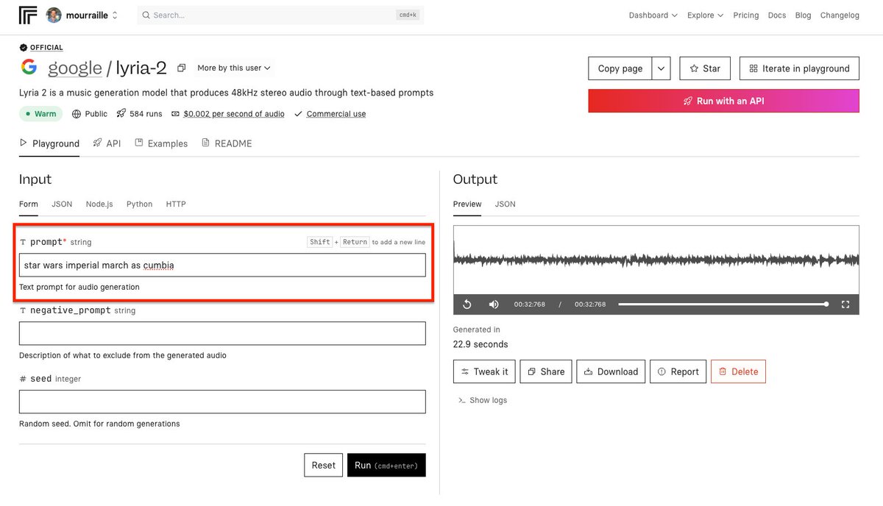Switch to the Examples tab
The height and width of the screenshot is (506, 883).
(x=161, y=143)
